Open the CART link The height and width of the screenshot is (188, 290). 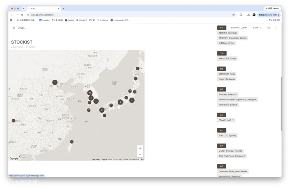click(x=257, y=28)
